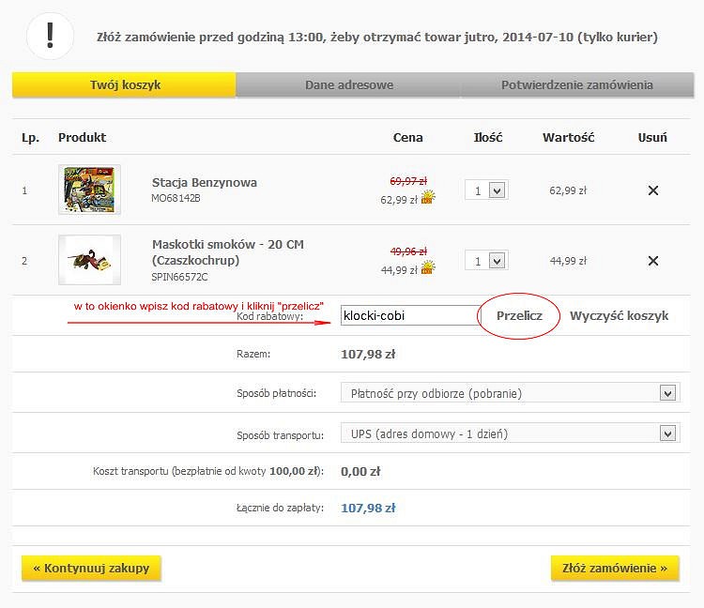
Task: Expand the Sposób płatności dropdown
Action: pyautogui.click(x=510, y=393)
